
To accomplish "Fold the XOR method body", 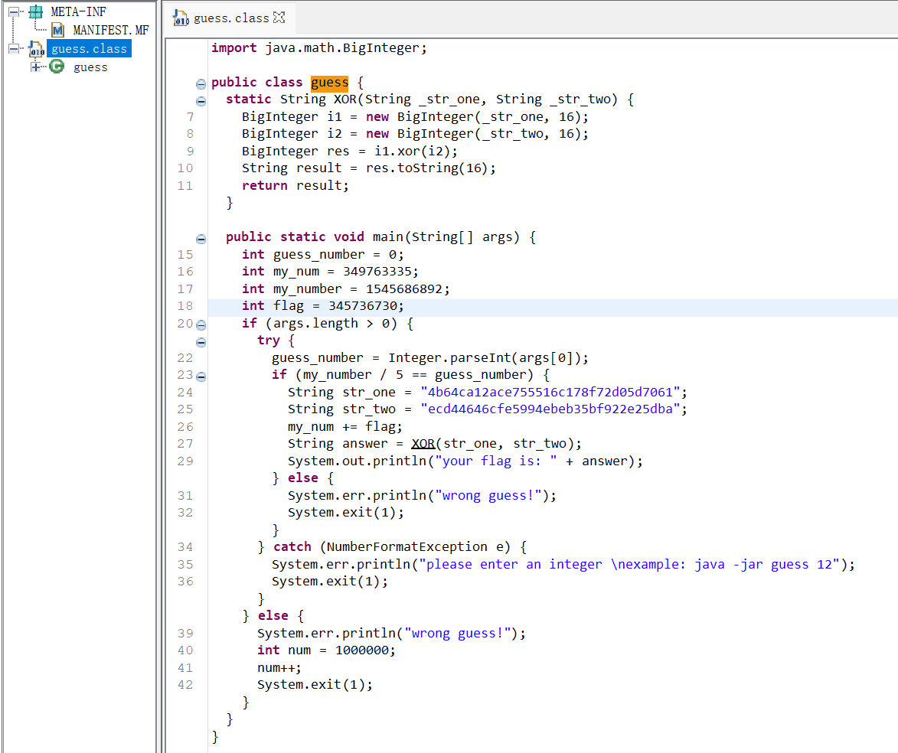I will [x=201, y=100].
